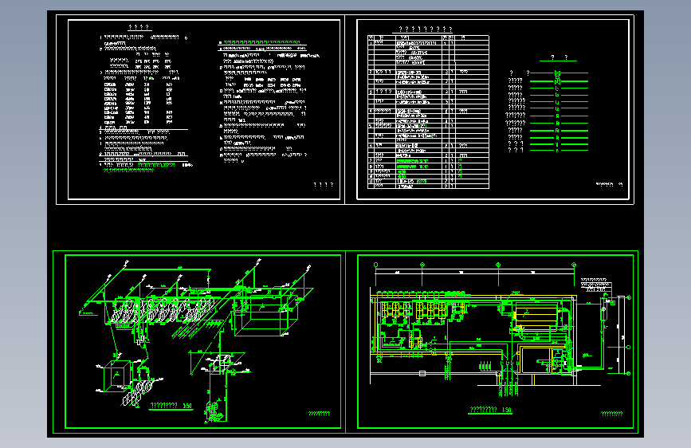Click the large water tank box in isometric view
This screenshot has height=448, width=691.
click(x=265, y=314)
